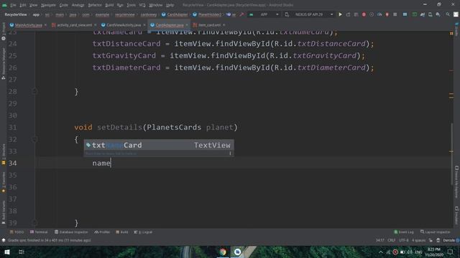Click the CRLF line separator in status bar
This screenshot has width=460, height=258.
point(391,240)
